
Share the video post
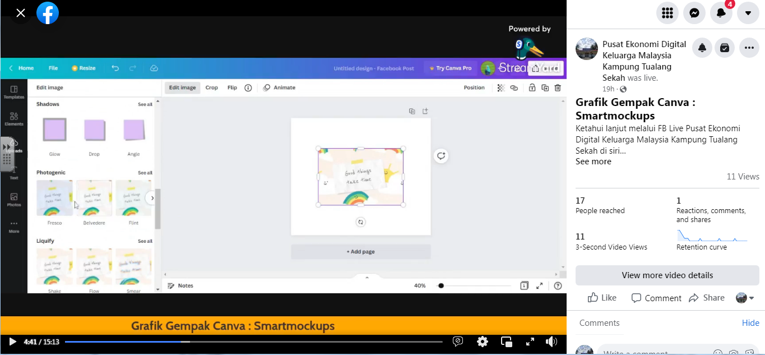pyautogui.click(x=707, y=298)
